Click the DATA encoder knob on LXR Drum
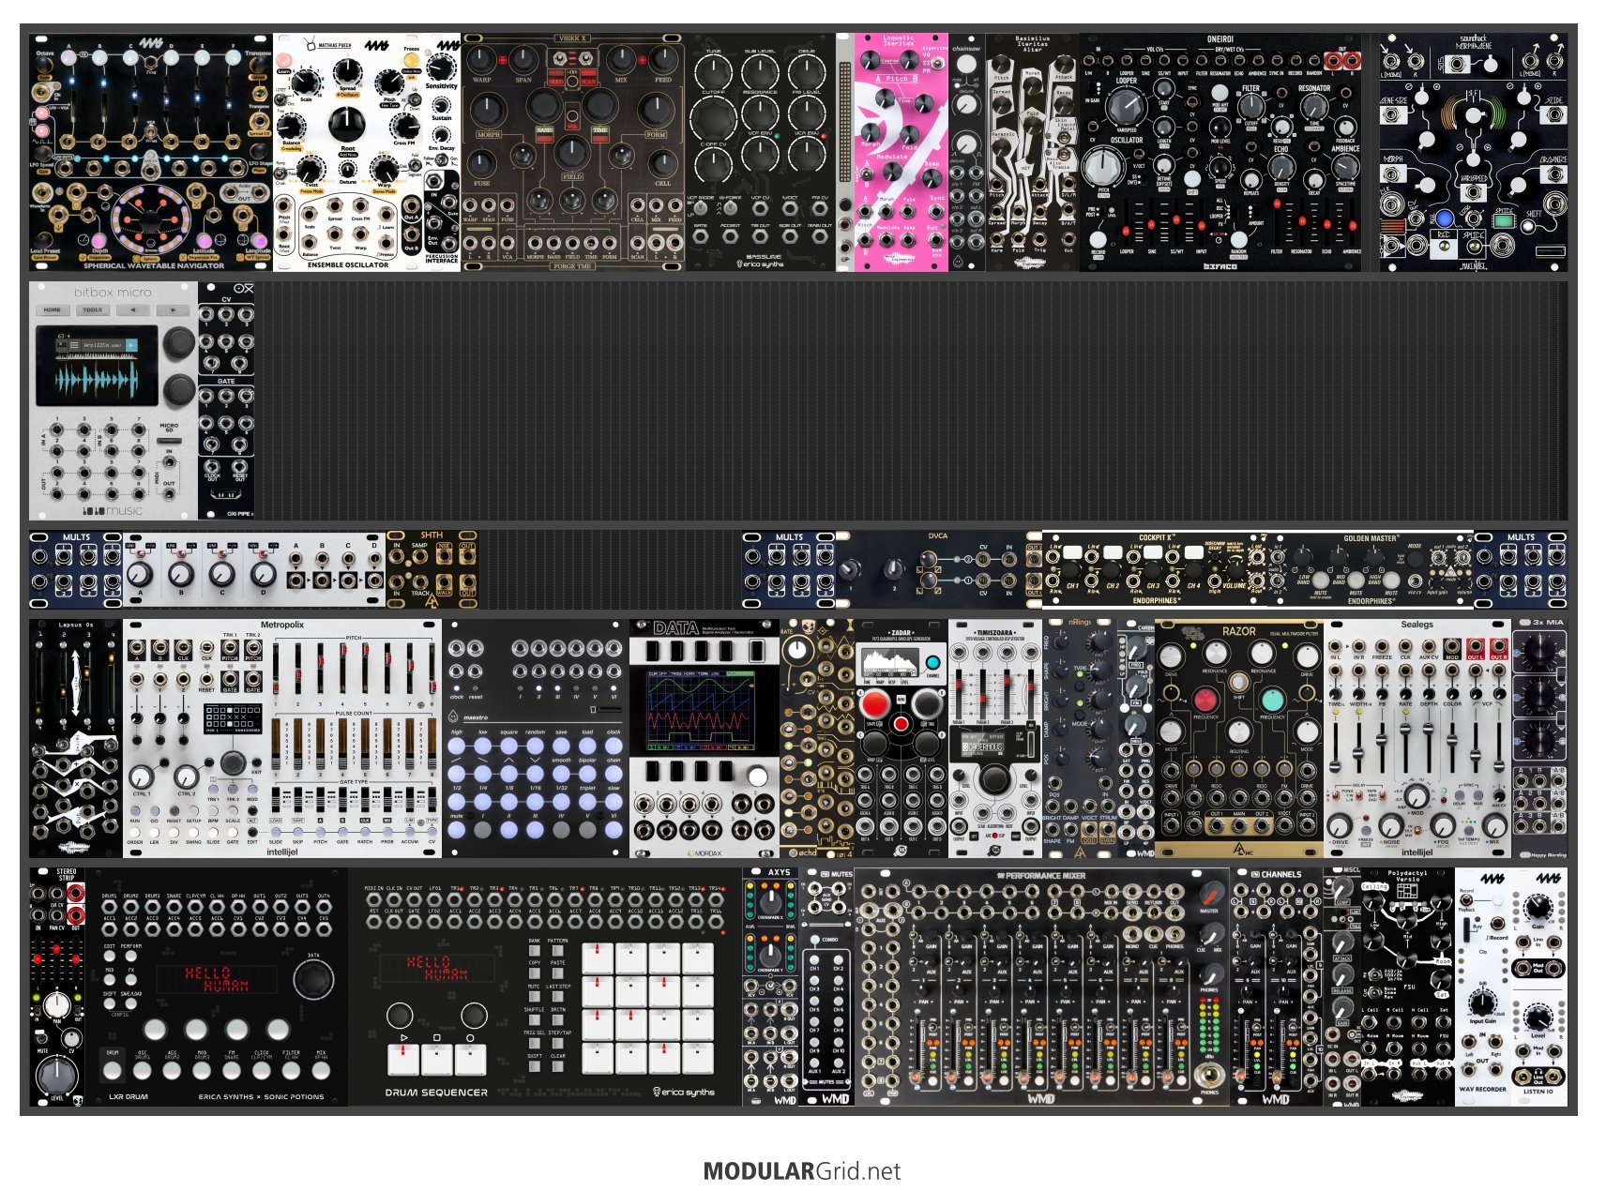Screen dimensions: 1606x1191 pyautogui.click(x=312, y=980)
